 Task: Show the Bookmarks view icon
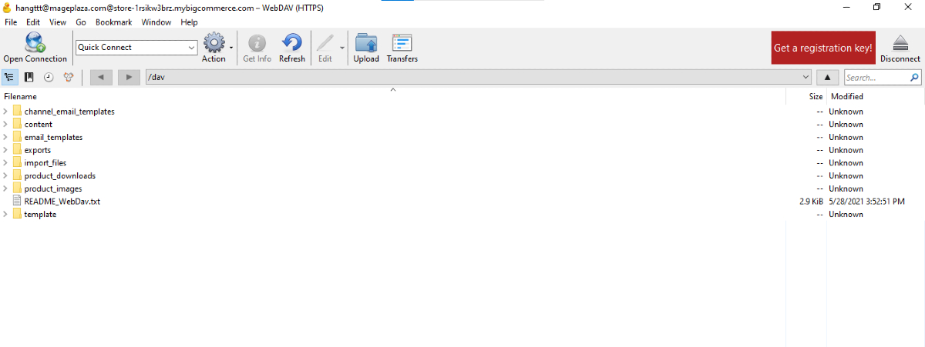tap(29, 77)
